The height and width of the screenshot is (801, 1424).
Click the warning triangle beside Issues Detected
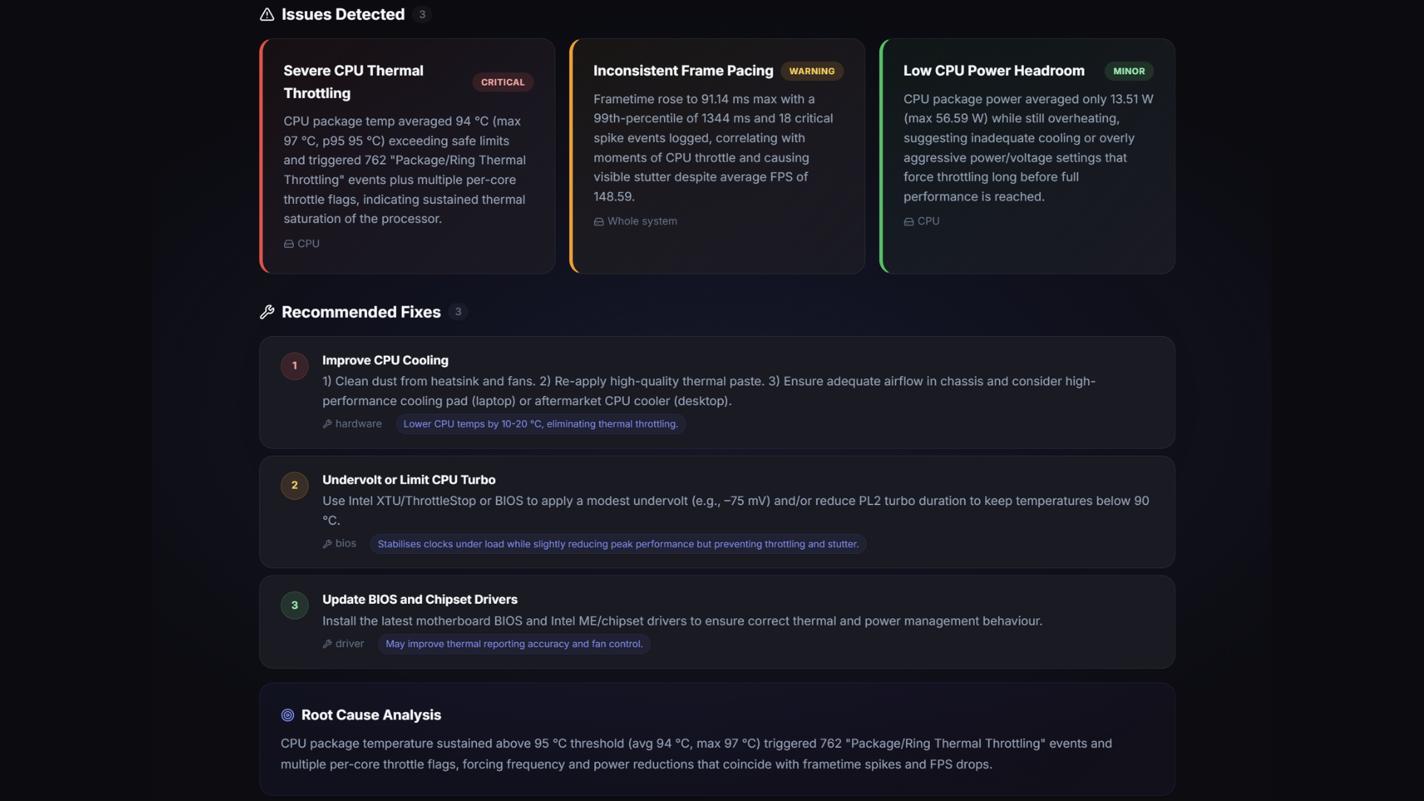click(267, 14)
